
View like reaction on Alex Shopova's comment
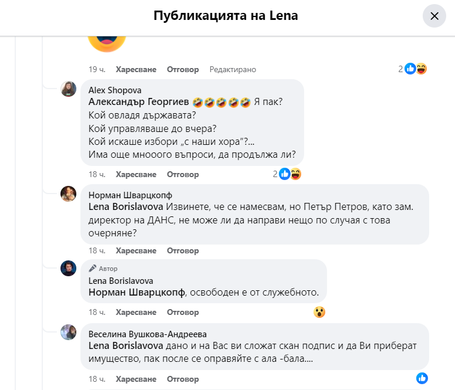285,174
